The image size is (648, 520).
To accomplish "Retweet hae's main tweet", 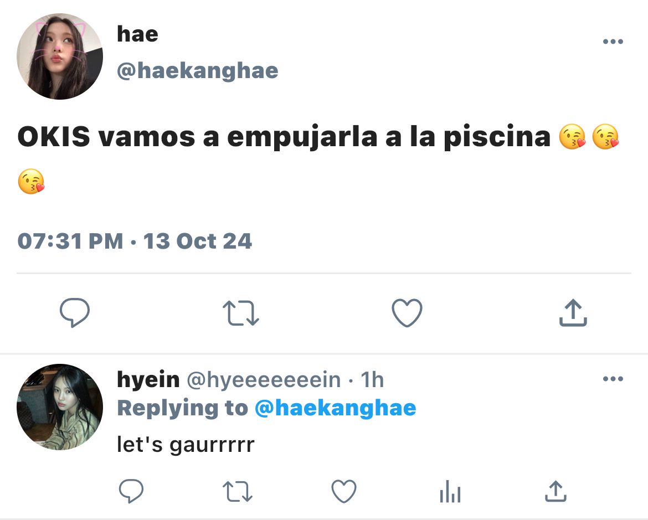I will coord(241,313).
